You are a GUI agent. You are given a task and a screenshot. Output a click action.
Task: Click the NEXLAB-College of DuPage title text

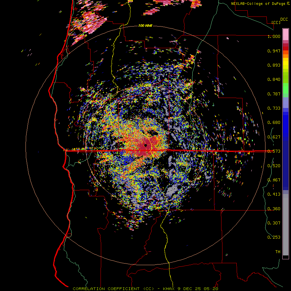258,4
